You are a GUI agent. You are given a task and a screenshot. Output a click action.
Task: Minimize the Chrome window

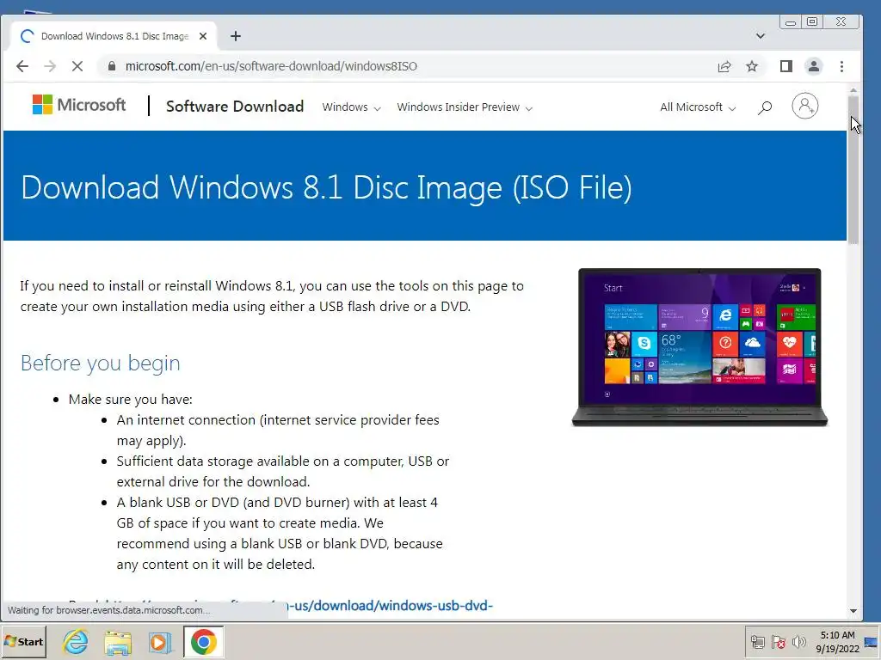coord(791,21)
